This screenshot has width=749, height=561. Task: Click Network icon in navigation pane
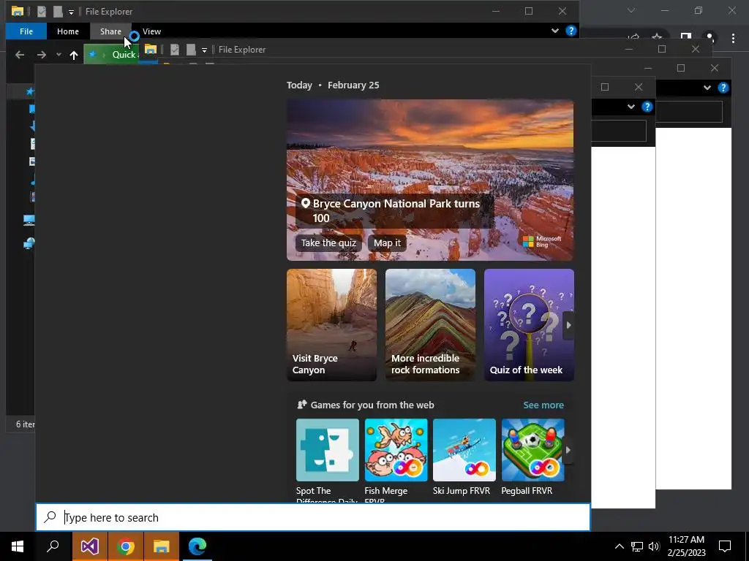click(x=29, y=243)
